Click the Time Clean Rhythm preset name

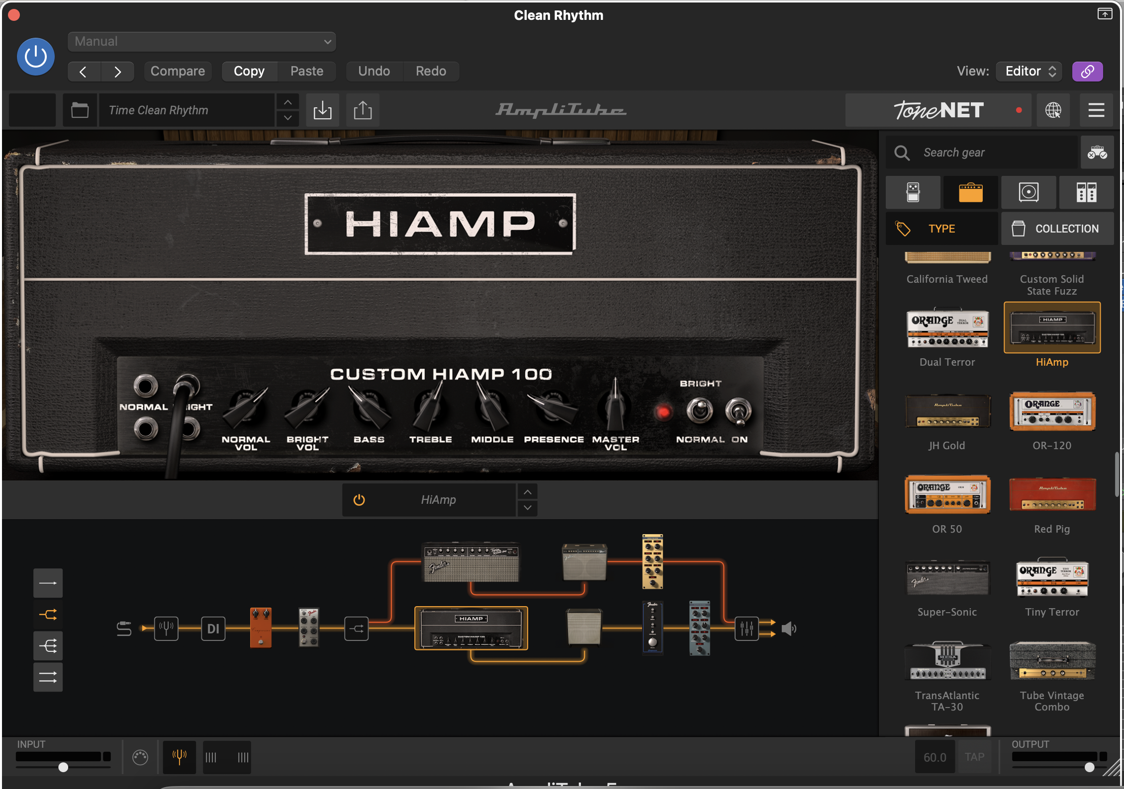coord(187,110)
